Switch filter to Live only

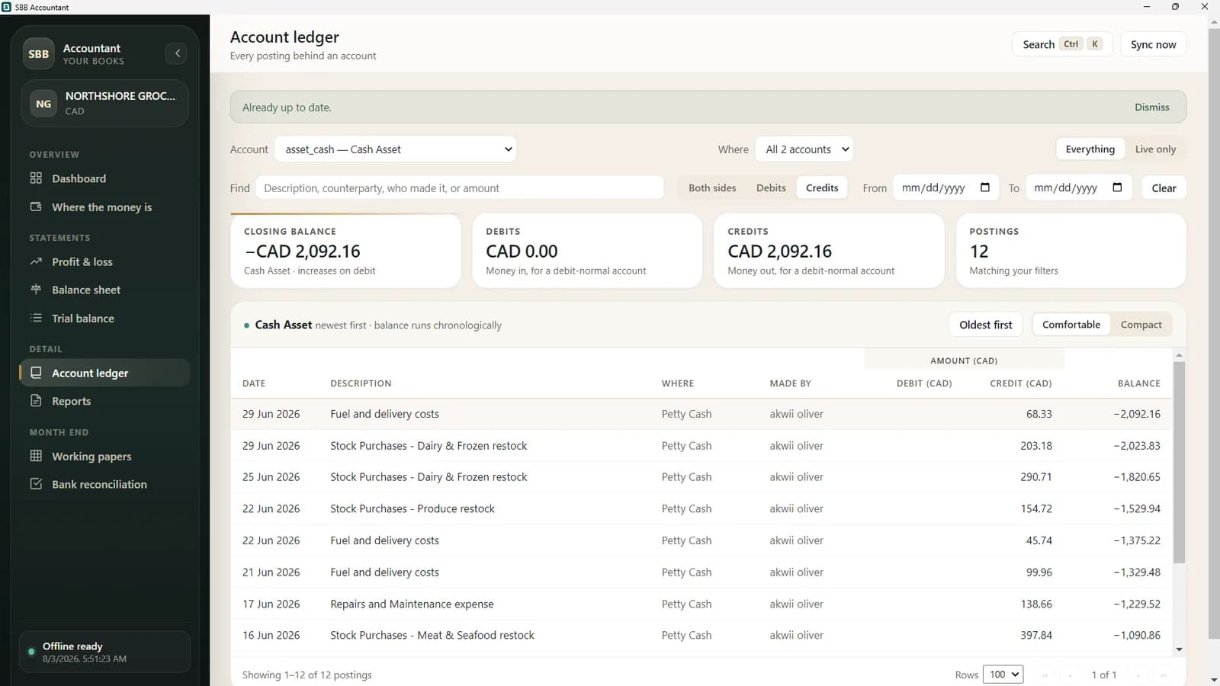[x=1155, y=149]
